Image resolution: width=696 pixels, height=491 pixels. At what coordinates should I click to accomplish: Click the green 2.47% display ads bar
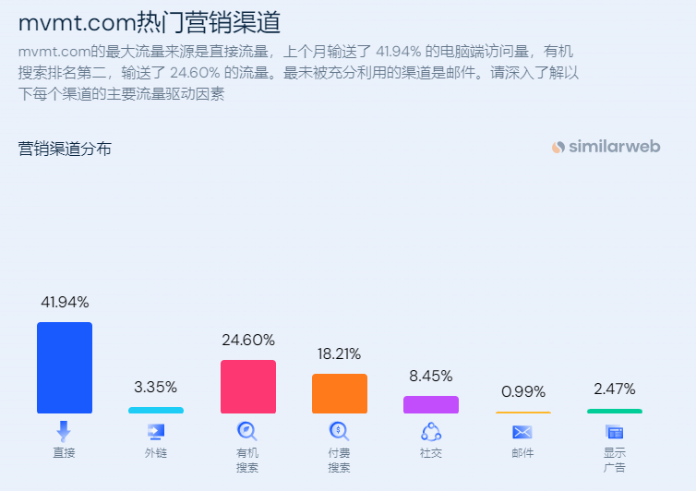(x=615, y=411)
